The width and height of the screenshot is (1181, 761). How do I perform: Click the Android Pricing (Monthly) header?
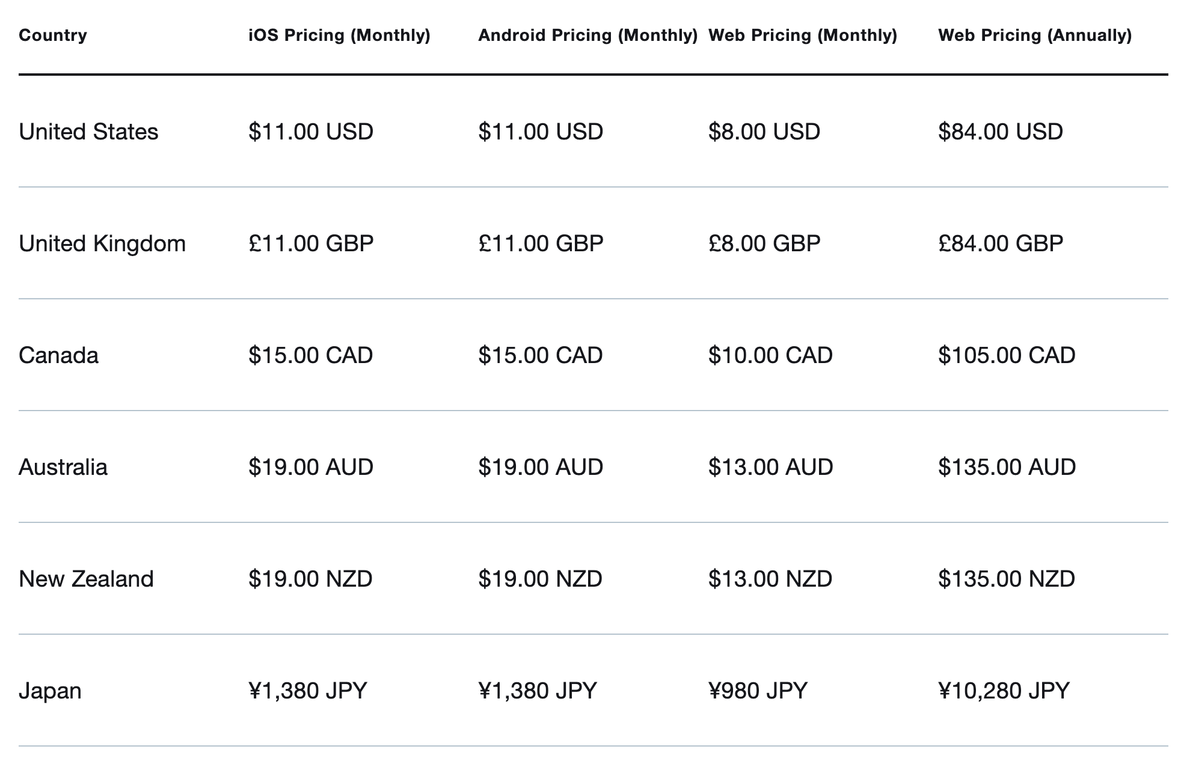click(x=587, y=35)
